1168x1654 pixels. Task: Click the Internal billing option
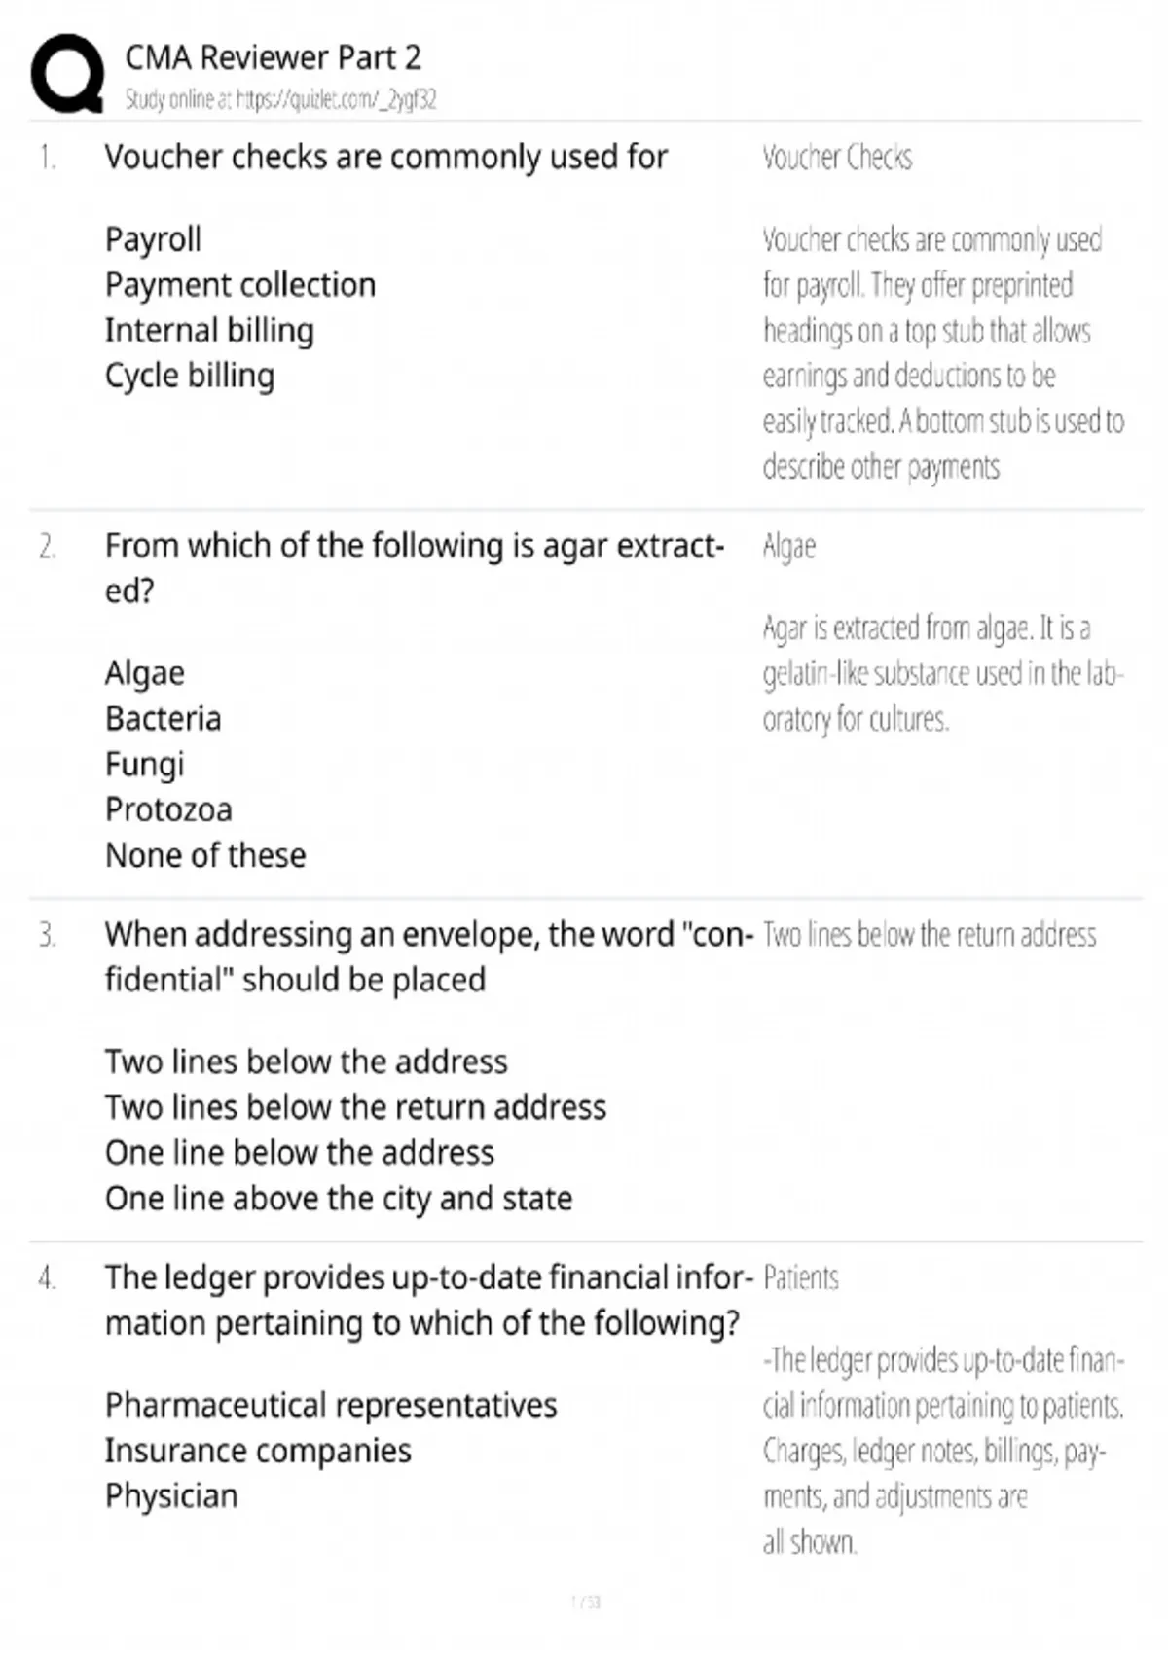pyautogui.click(x=209, y=330)
